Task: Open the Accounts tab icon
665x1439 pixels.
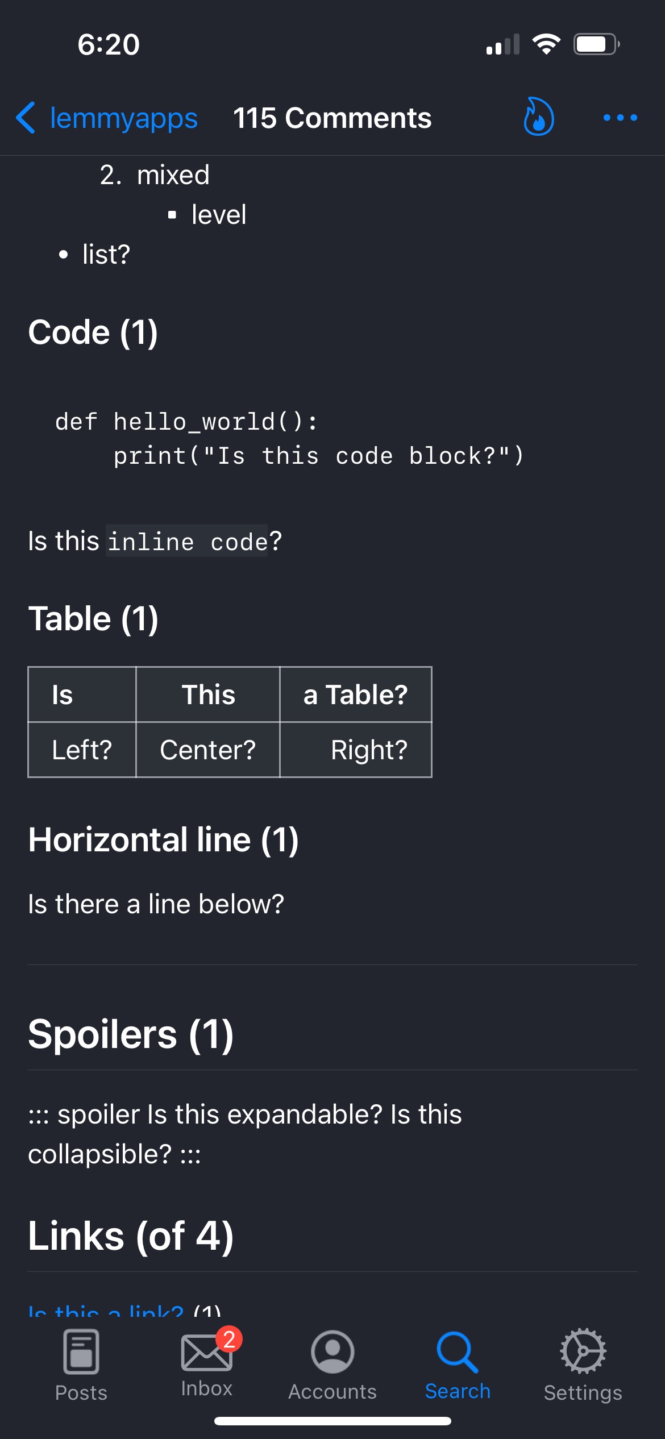Action: pyautogui.click(x=332, y=1351)
